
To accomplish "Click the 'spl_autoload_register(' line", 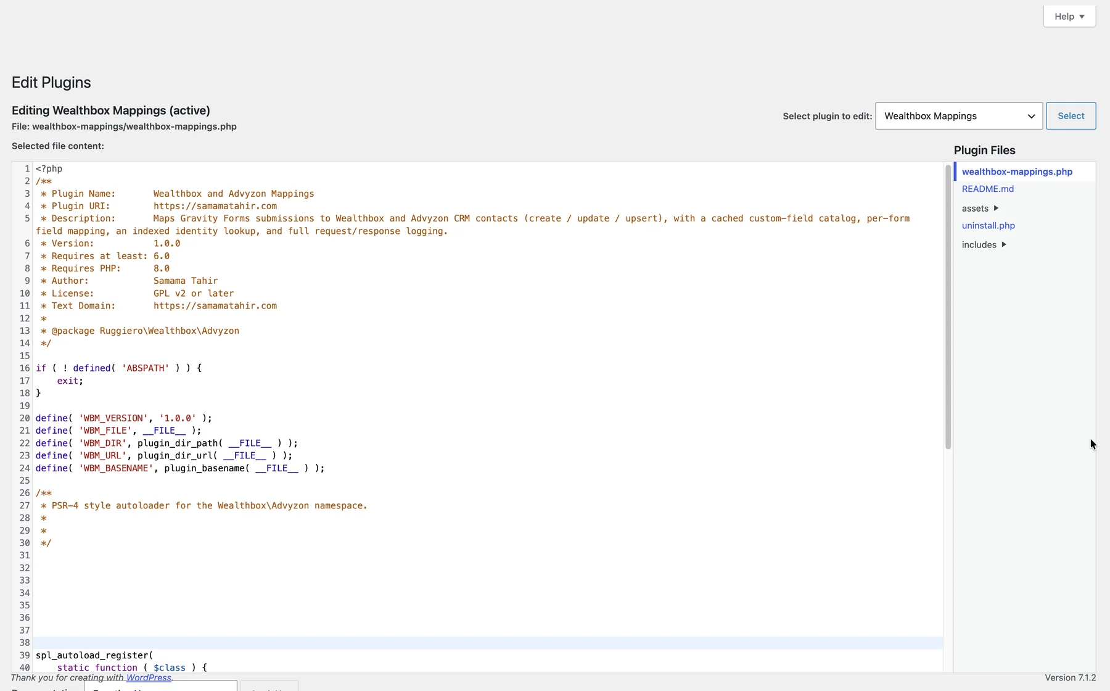I will (x=94, y=655).
